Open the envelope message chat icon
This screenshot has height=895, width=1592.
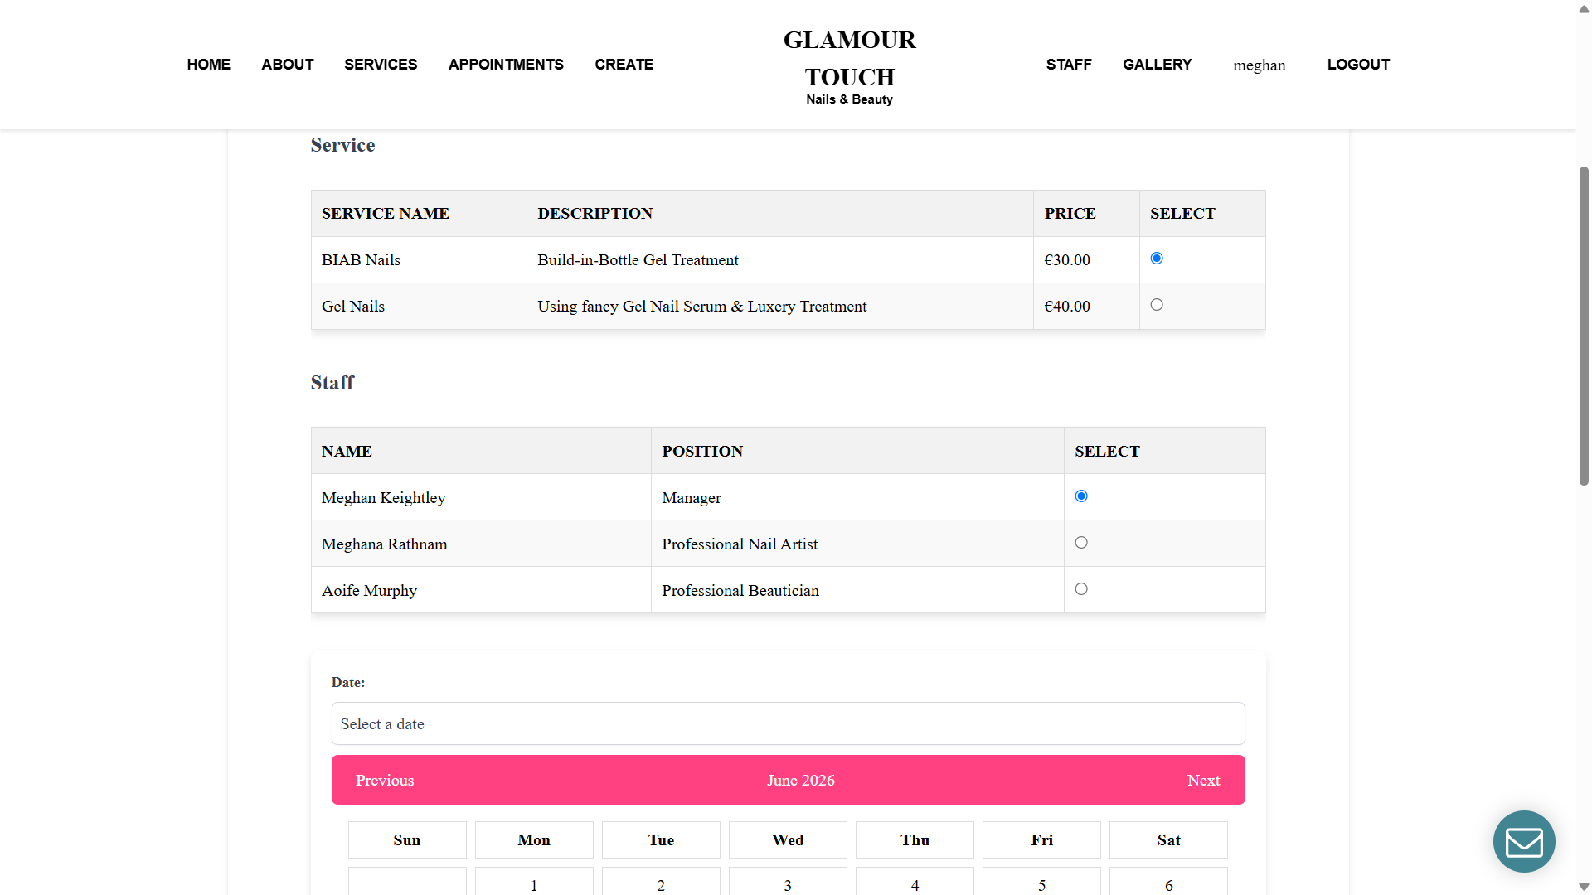click(x=1524, y=841)
